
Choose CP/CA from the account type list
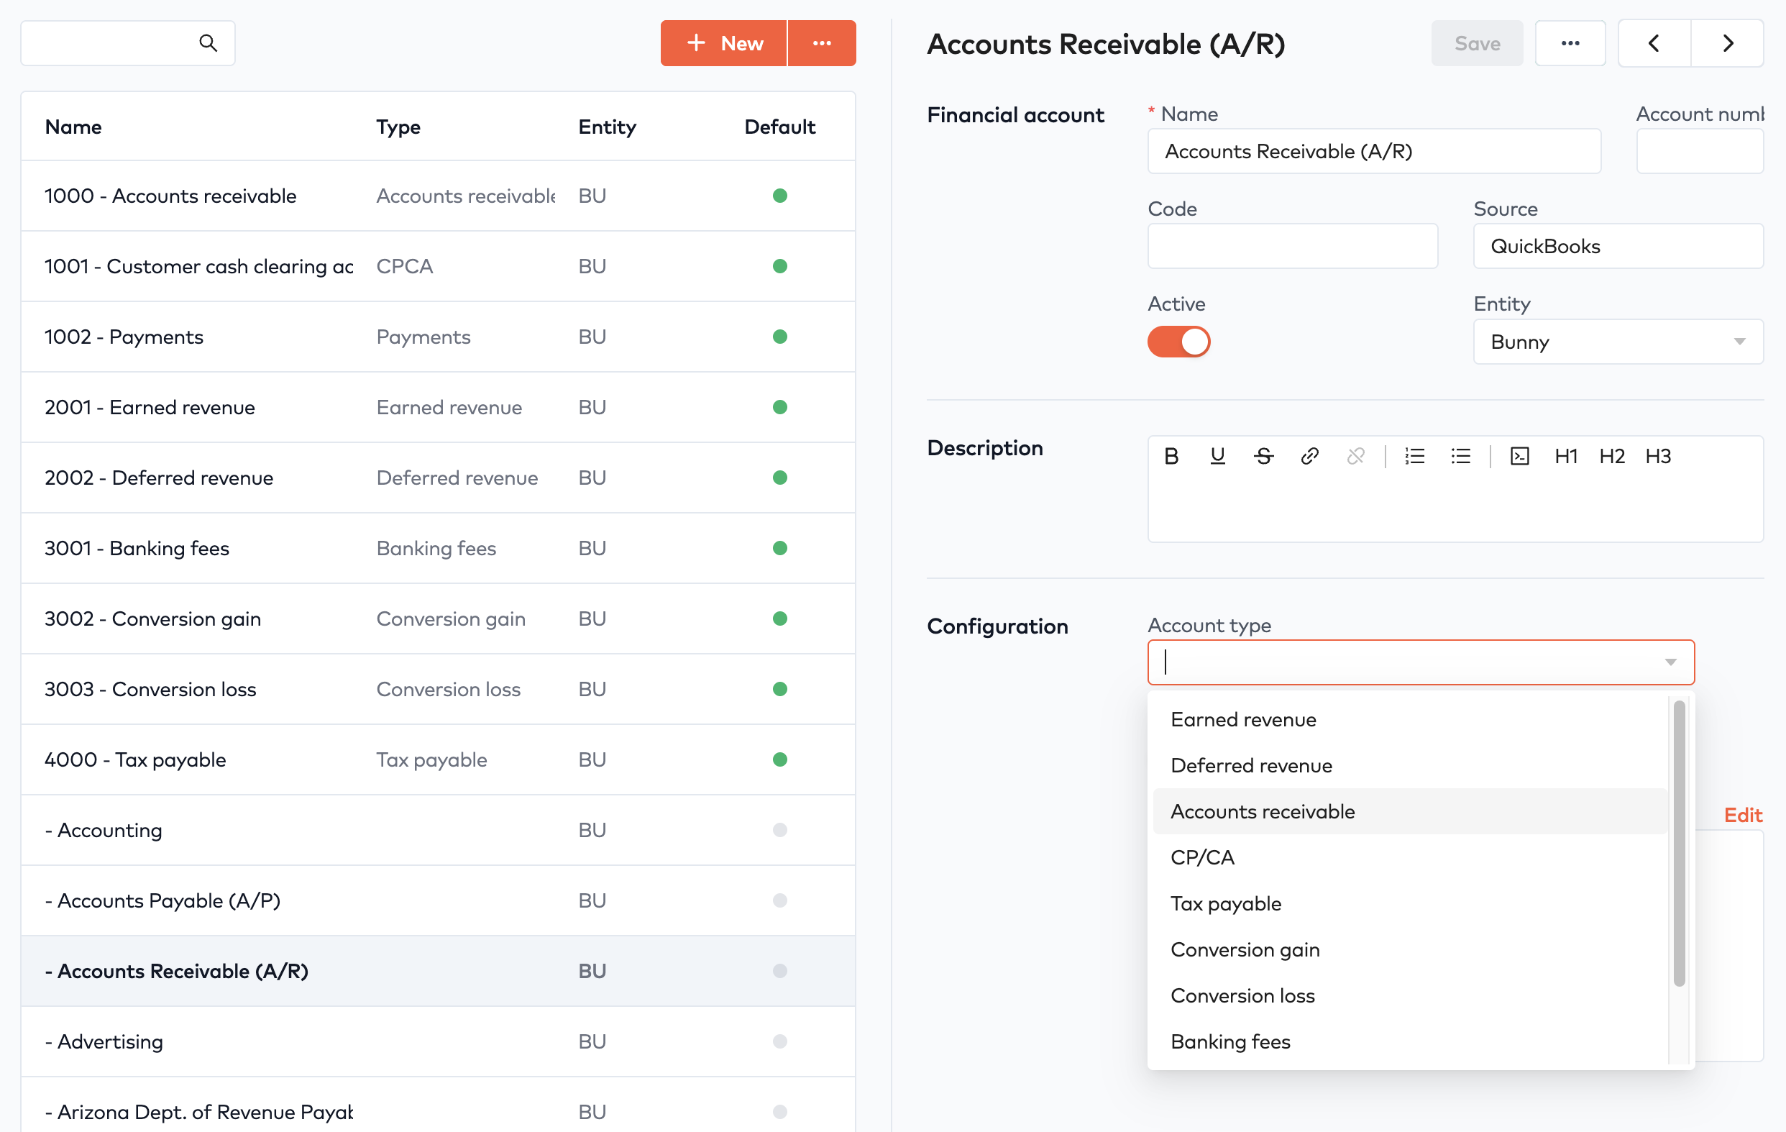point(1409,857)
